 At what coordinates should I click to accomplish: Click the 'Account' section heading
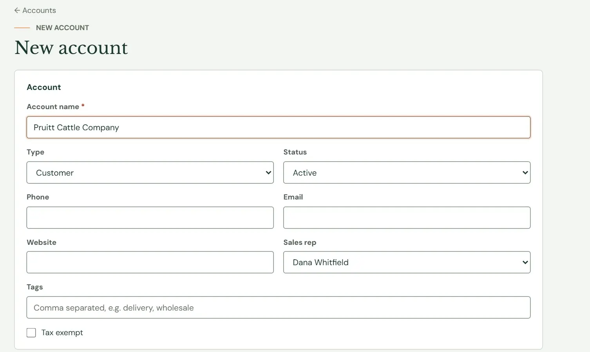[44, 87]
